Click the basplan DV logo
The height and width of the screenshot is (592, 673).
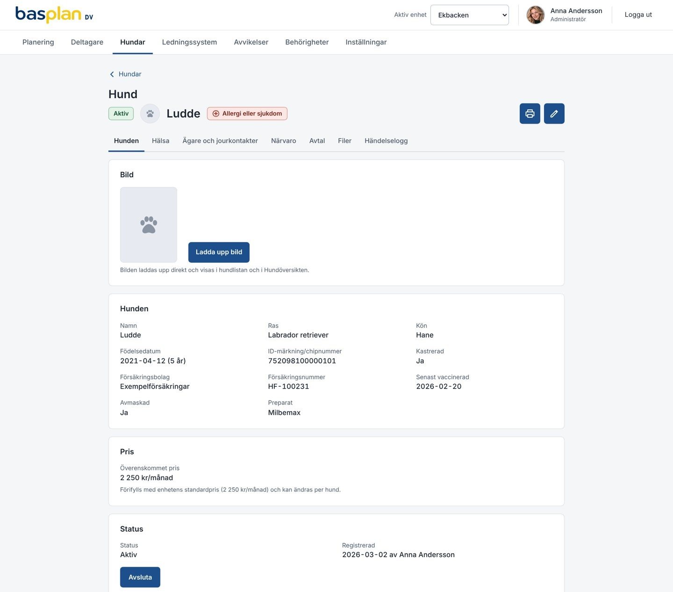(54, 14)
